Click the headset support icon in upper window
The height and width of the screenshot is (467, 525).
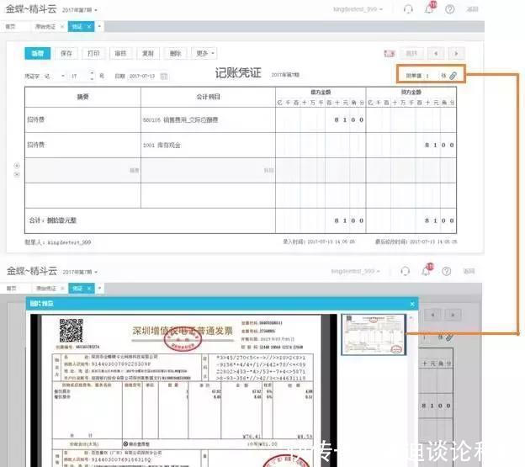tap(408, 9)
